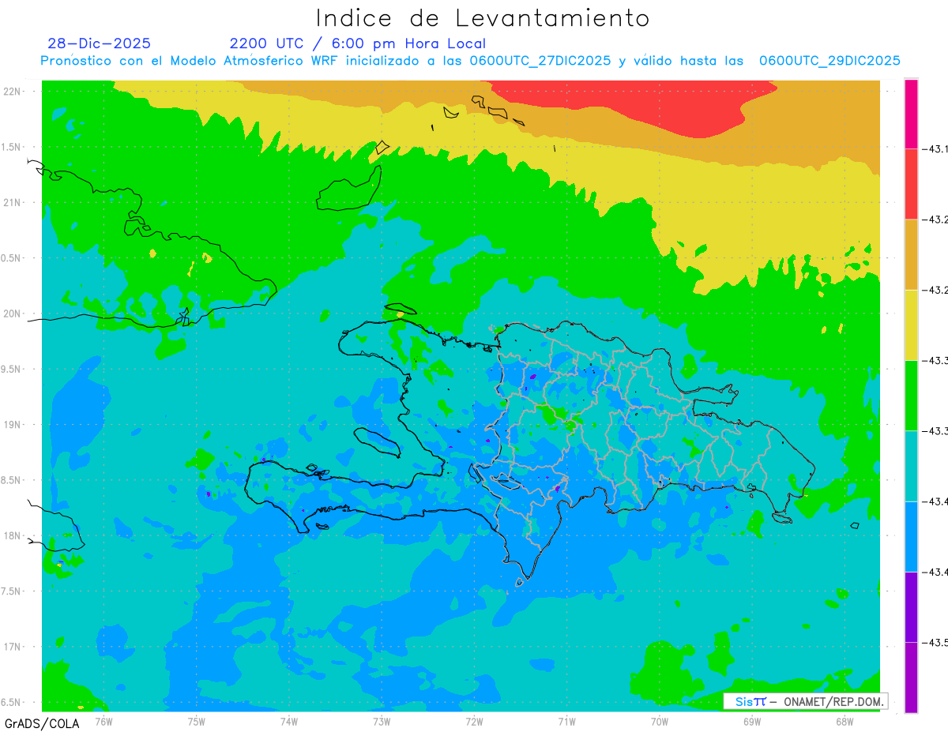Click the 'GrADS/COLA' label
Viewport: 948px width, 732px height.
(42, 723)
